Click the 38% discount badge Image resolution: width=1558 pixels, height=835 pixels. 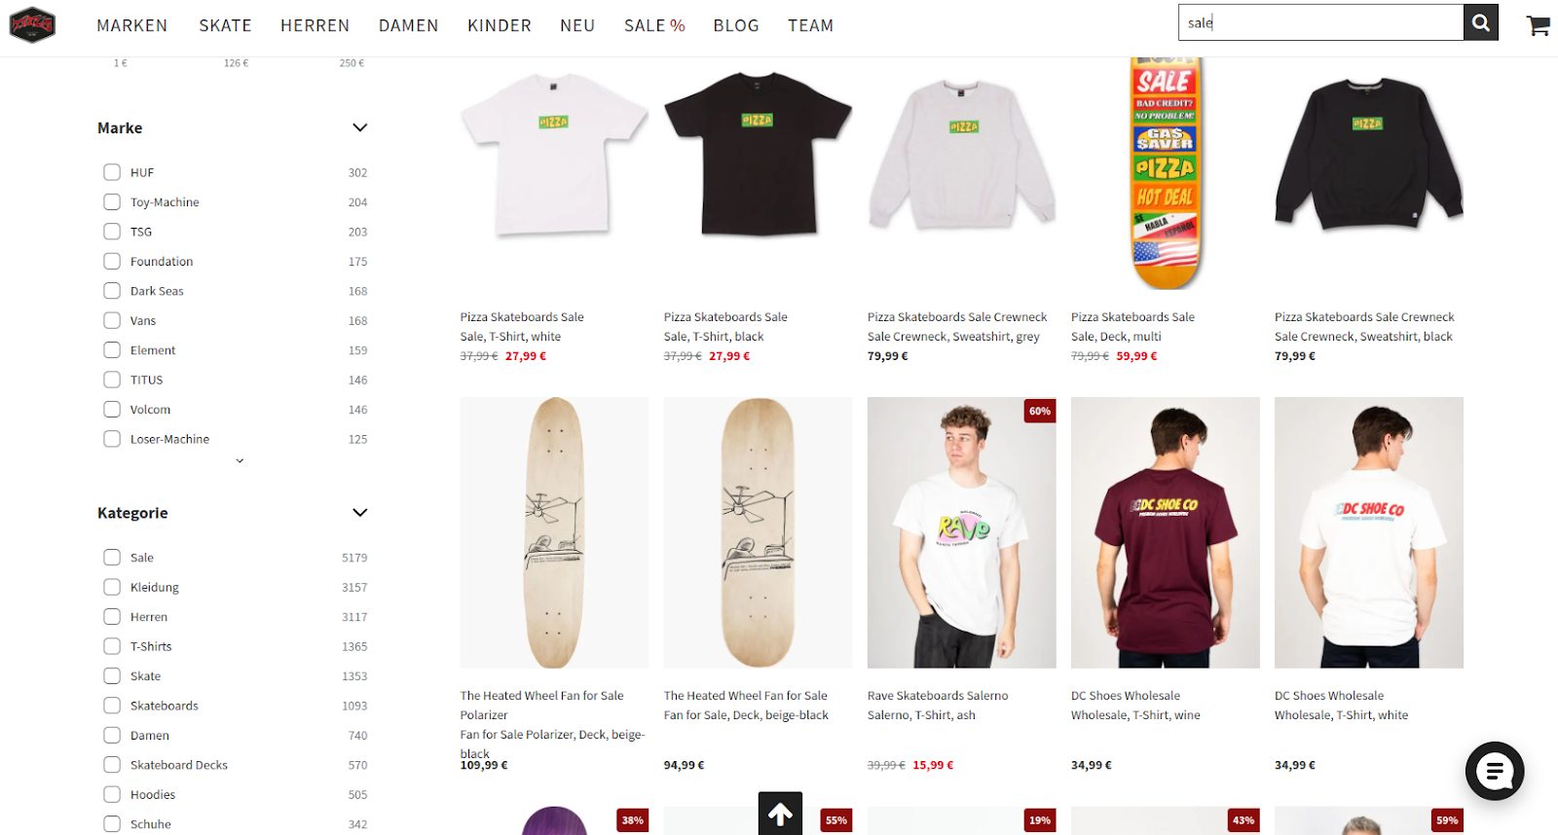click(x=632, y=819)
